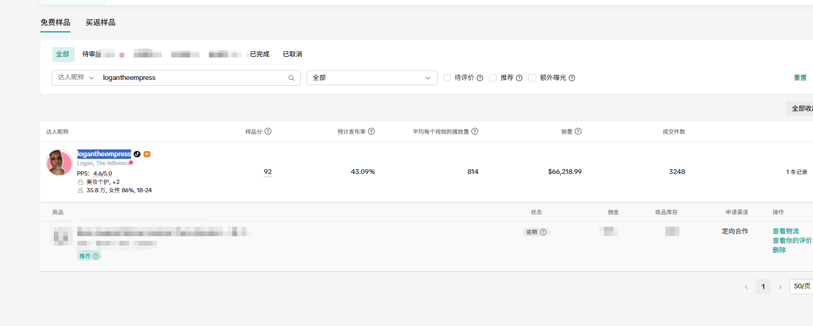Check the 额外曝光 checkbox

[x=533, y=78]
